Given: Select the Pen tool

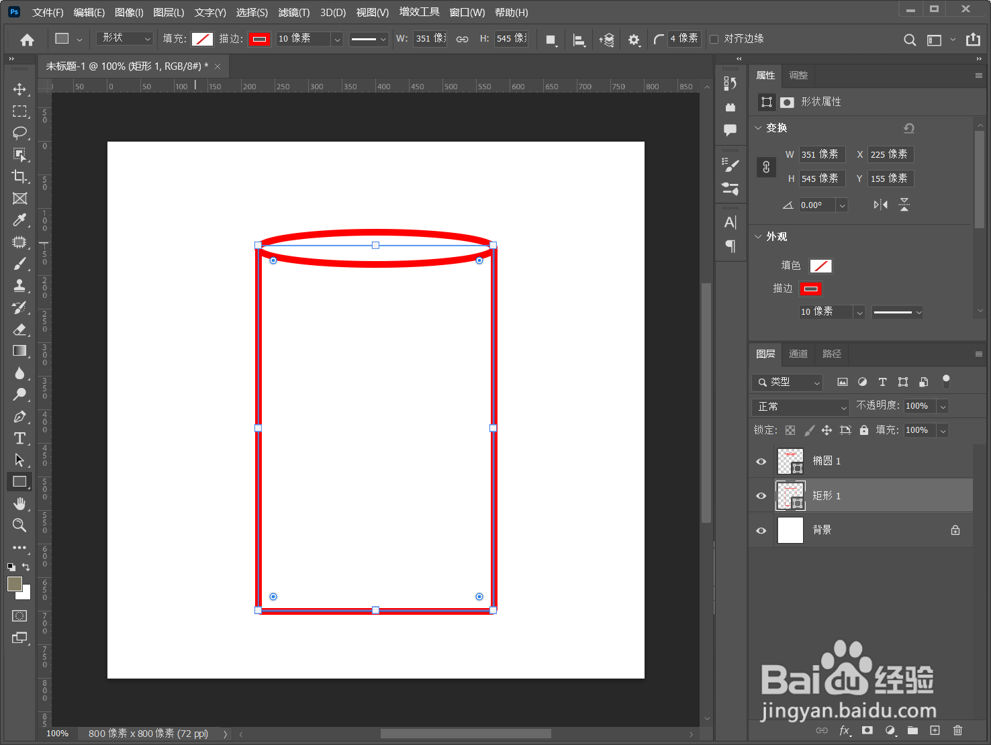Looking at the screenshot, I should [x=19, y=417].
